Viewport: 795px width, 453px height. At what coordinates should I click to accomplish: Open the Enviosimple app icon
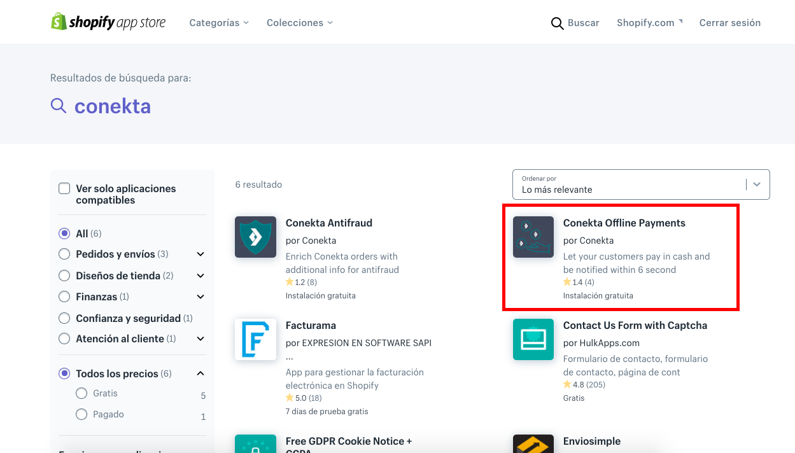click(x=533, y=443)
